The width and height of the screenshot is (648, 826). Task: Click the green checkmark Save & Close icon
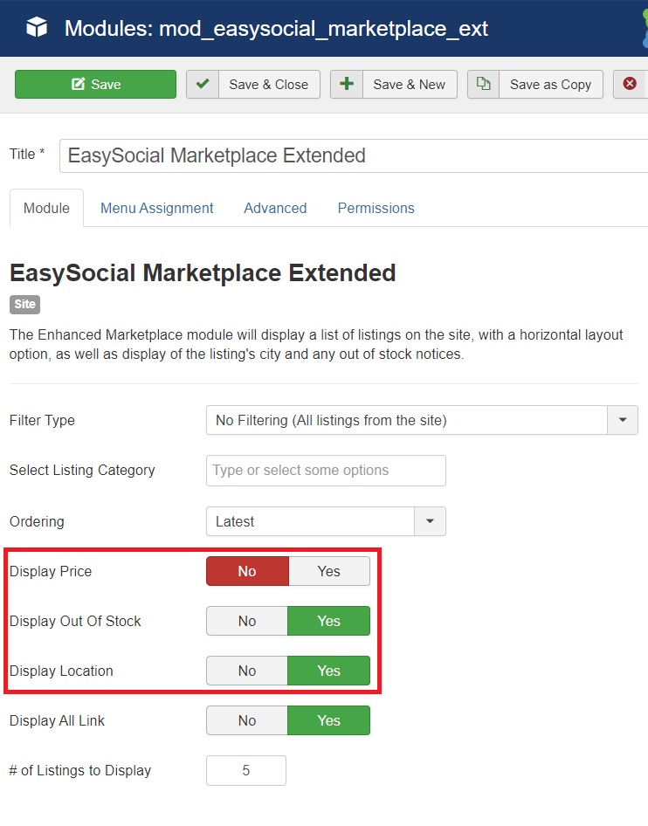click(x=203, y=85)
